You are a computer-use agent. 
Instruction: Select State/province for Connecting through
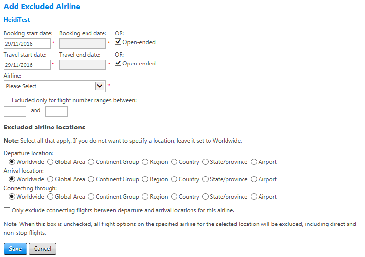(x=205, y=197)
